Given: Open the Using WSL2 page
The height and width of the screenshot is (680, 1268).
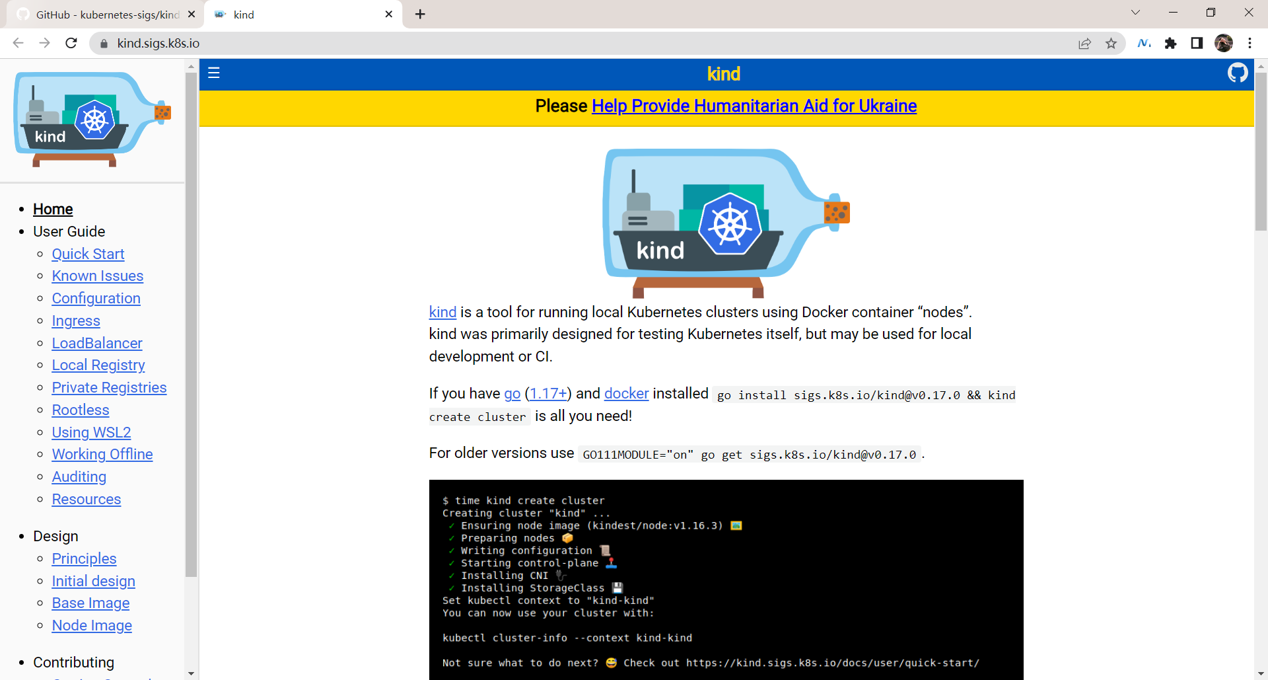Looking at the screenshot, I should tap(92, 433).
